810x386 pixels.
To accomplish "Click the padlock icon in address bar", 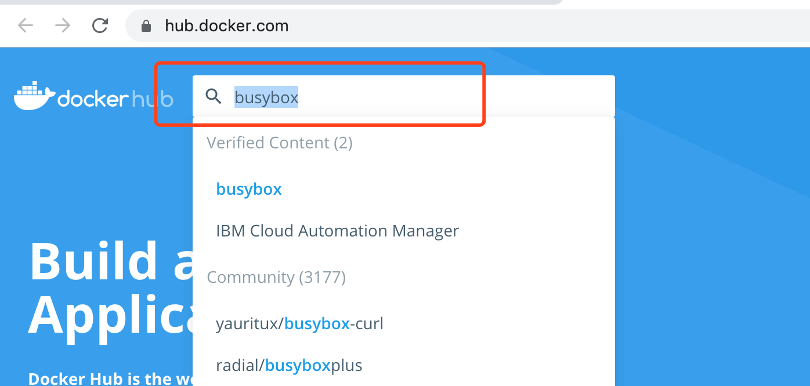I will [x=146, y=26].
